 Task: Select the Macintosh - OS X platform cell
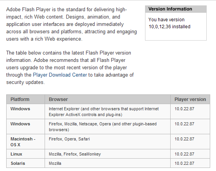tap(26, 142)
